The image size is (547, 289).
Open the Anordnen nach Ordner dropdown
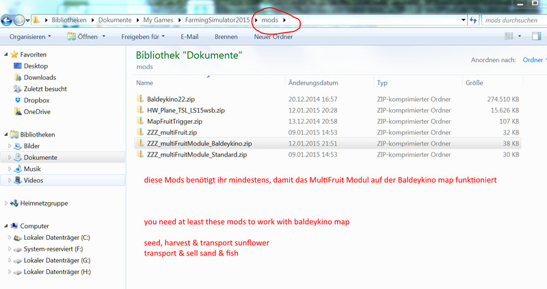pyautogui.click(x=535, y=60)
